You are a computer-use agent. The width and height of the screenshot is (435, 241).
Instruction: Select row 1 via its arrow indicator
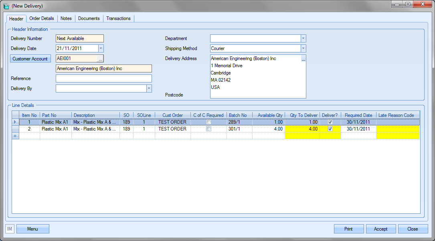click(x=16, y=122)
